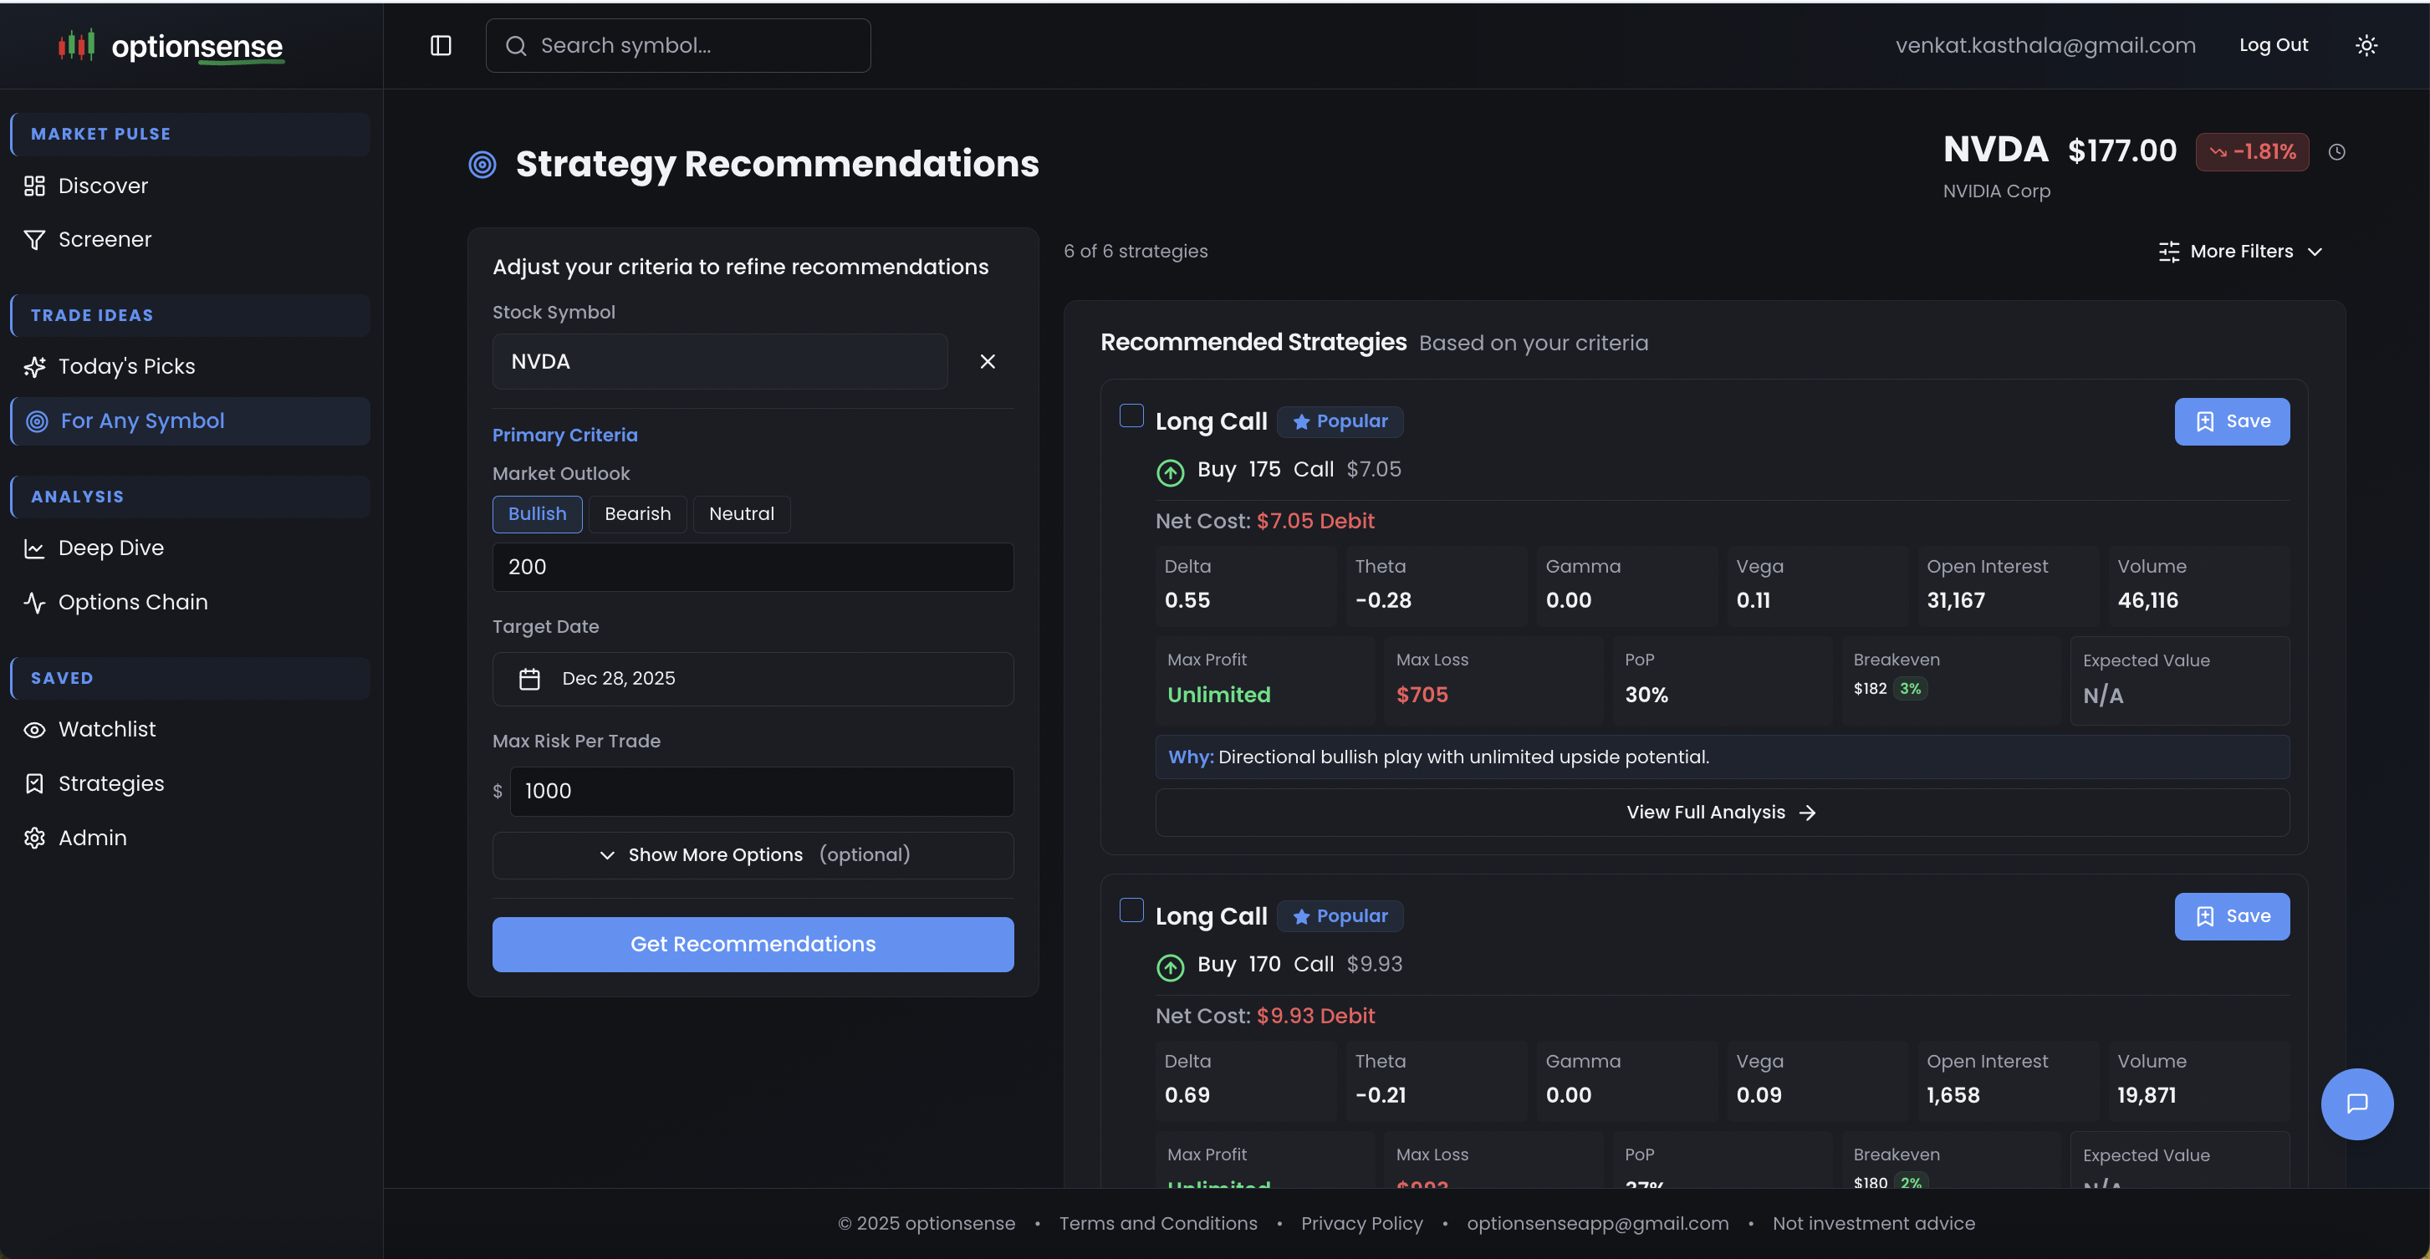Viewport: 2430px width, 1259px height.
Task: Select the Neutral market outlook
Action: [x=742, y=514]
